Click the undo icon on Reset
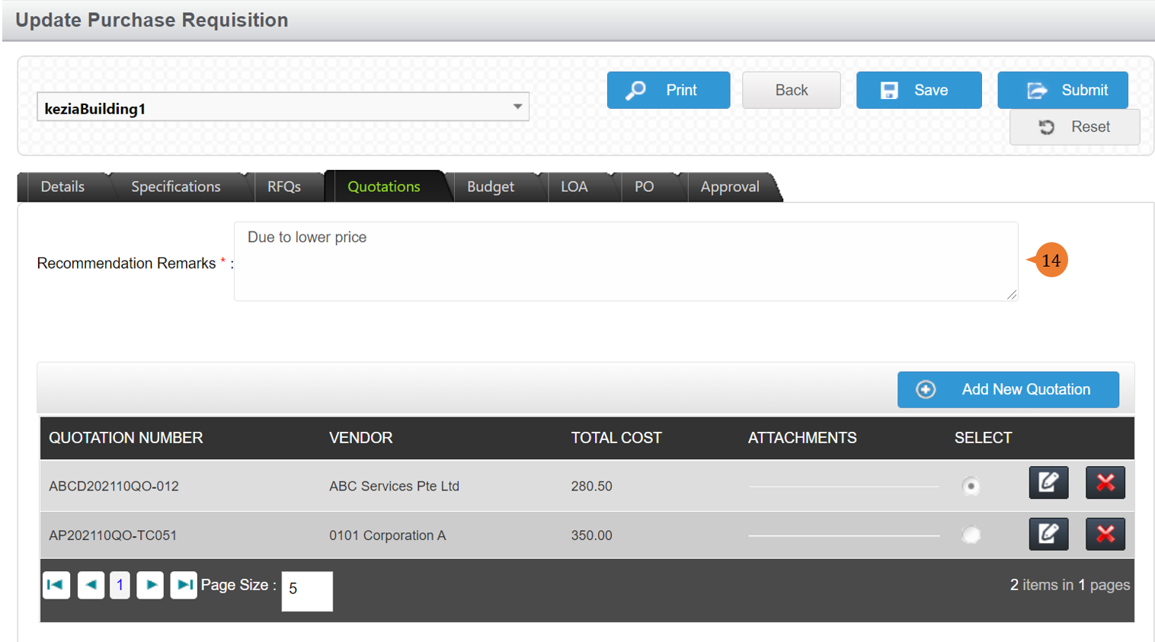This screenshot has height=642, width=1155. pyautogui.click(x=1047, y=127)
